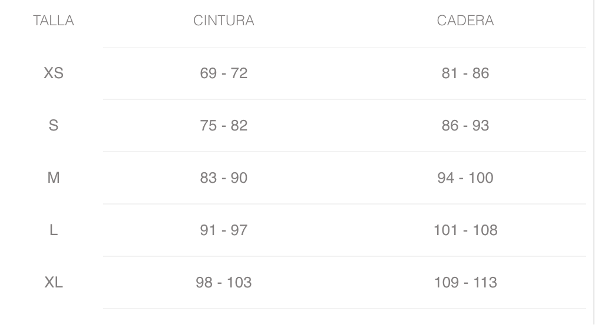Click the hip value 86 - 93
Viewport: 595px width, 328px height.
point(465,126)
